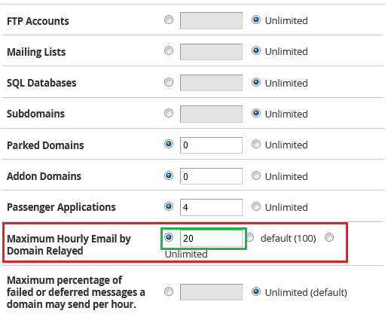Set Parked Domains to Unlimited

pyautogui.click(x=256, y=144)
